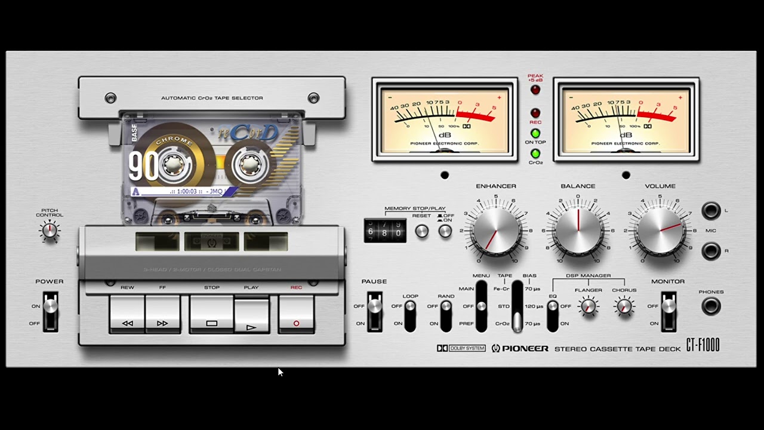Image resolution: width=764 pixels, height=430 pixels.
Task: Click the Pioneer brand logo
Action: pyautogui.click(x=519, y=348)
